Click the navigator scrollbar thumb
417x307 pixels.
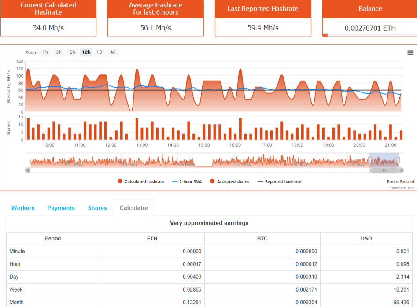point(384,170)
